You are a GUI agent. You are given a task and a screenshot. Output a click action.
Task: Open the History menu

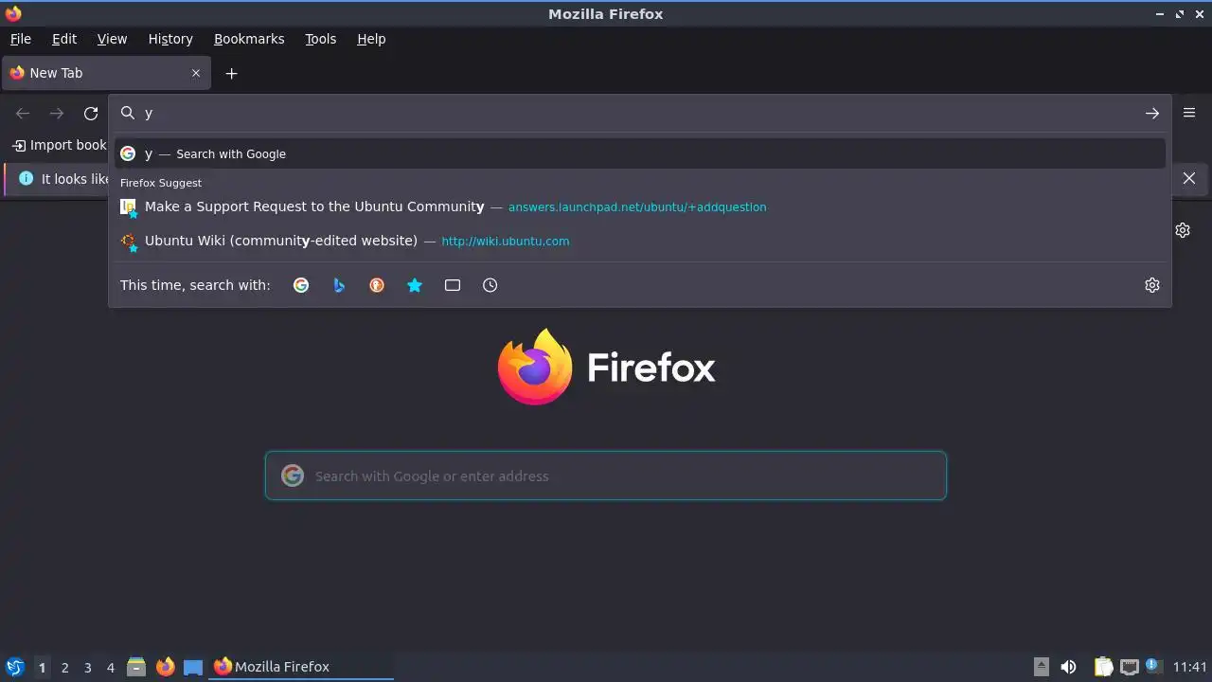point(170,39)
